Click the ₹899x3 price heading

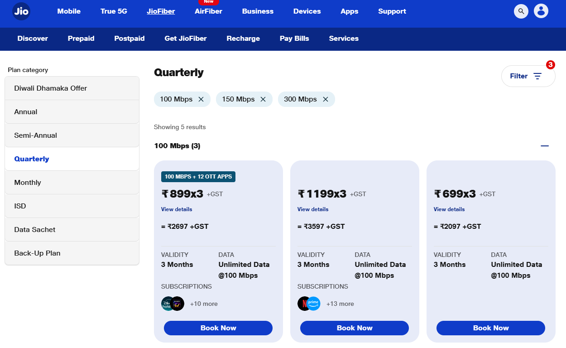182,194
